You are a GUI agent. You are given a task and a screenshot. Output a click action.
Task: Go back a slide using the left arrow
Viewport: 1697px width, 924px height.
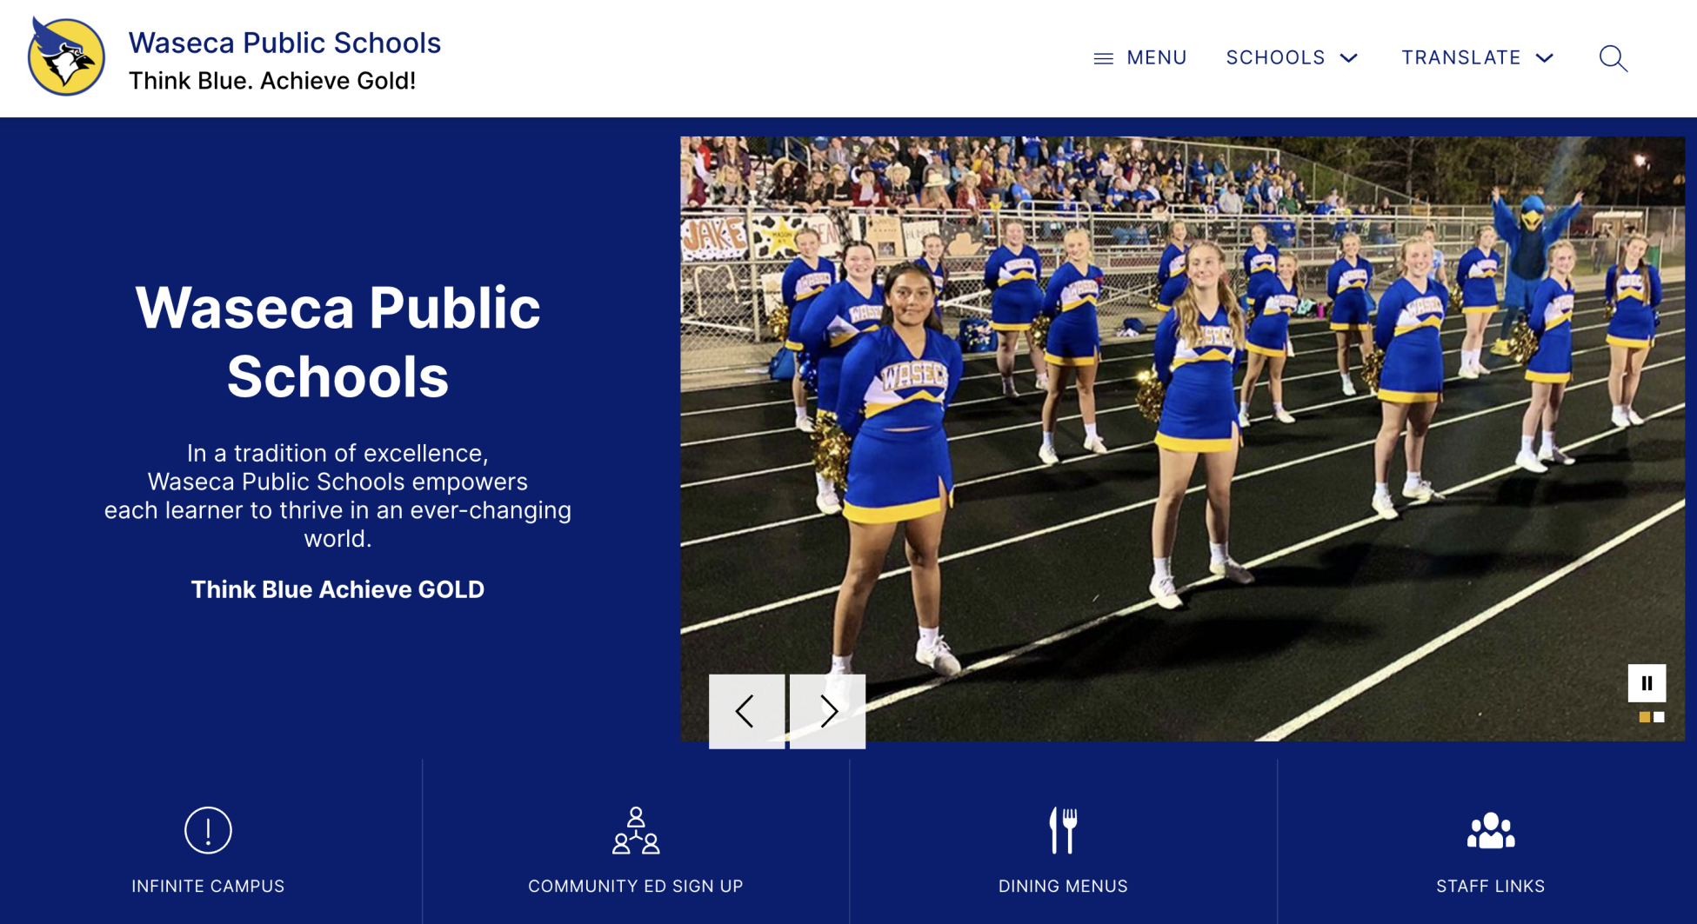(x=745, y=710)
